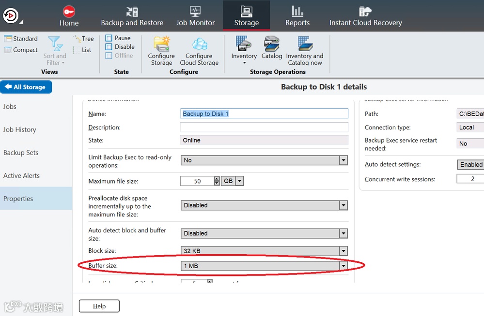The image size is (484, 316).
Task: Go back to All Storage
Action: (26, 87)
